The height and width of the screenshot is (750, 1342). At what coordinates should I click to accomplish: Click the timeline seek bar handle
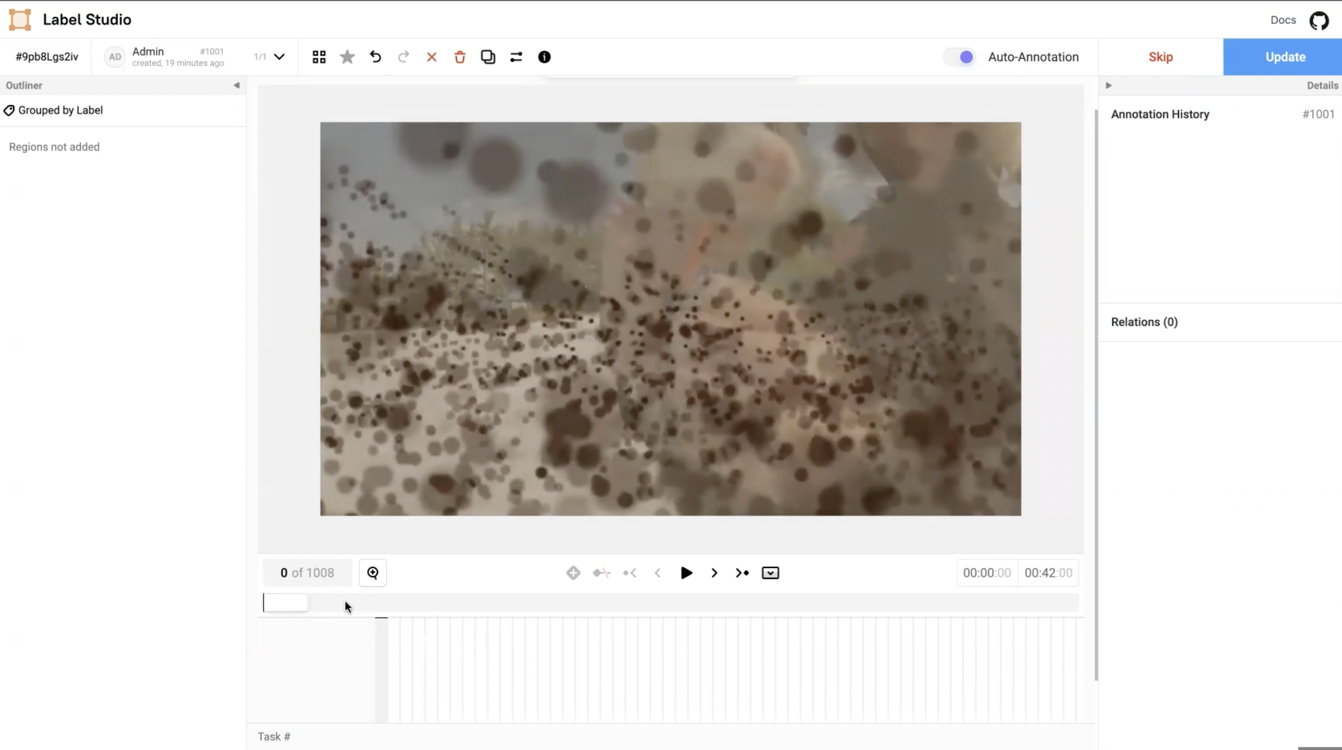pyautogui.click(x=286, y=603)
